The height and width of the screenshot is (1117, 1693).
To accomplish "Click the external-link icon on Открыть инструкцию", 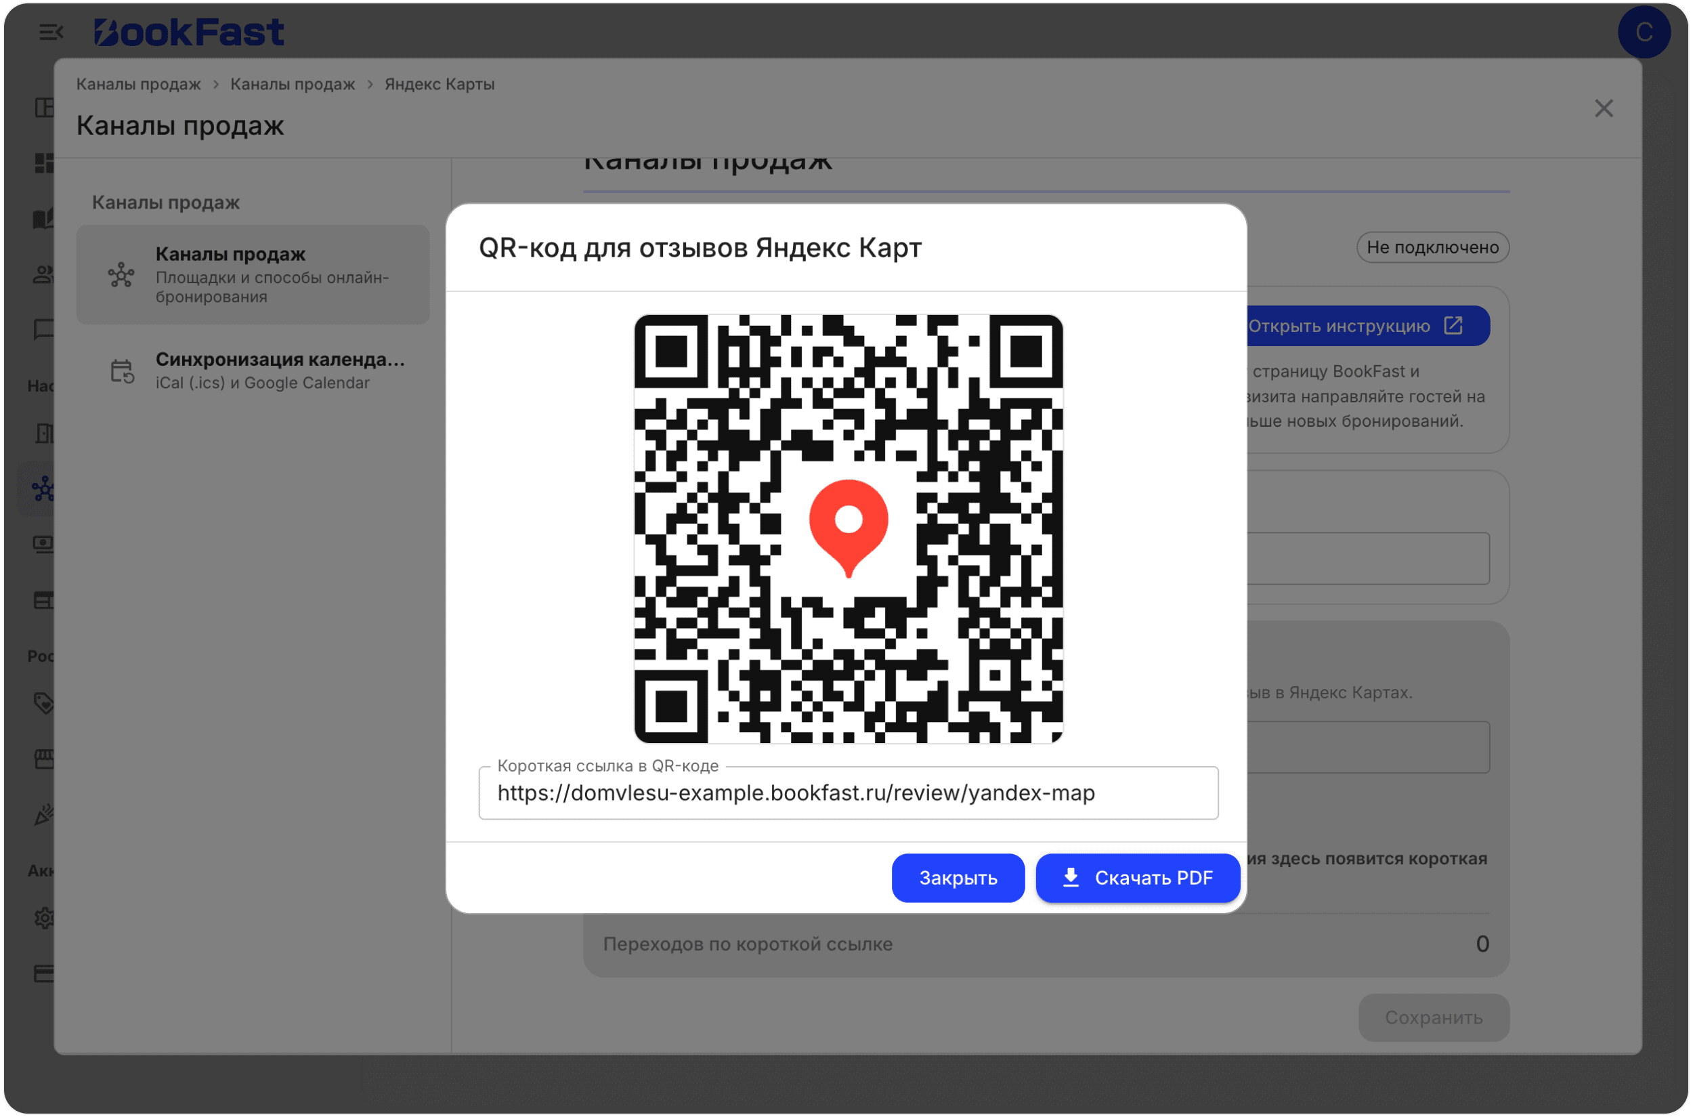I will coord(1453,326).
